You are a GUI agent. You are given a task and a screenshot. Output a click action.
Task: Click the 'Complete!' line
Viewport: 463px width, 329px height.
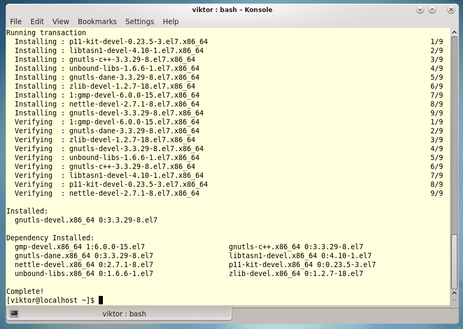pyautogui.click(x=25, y=291)
